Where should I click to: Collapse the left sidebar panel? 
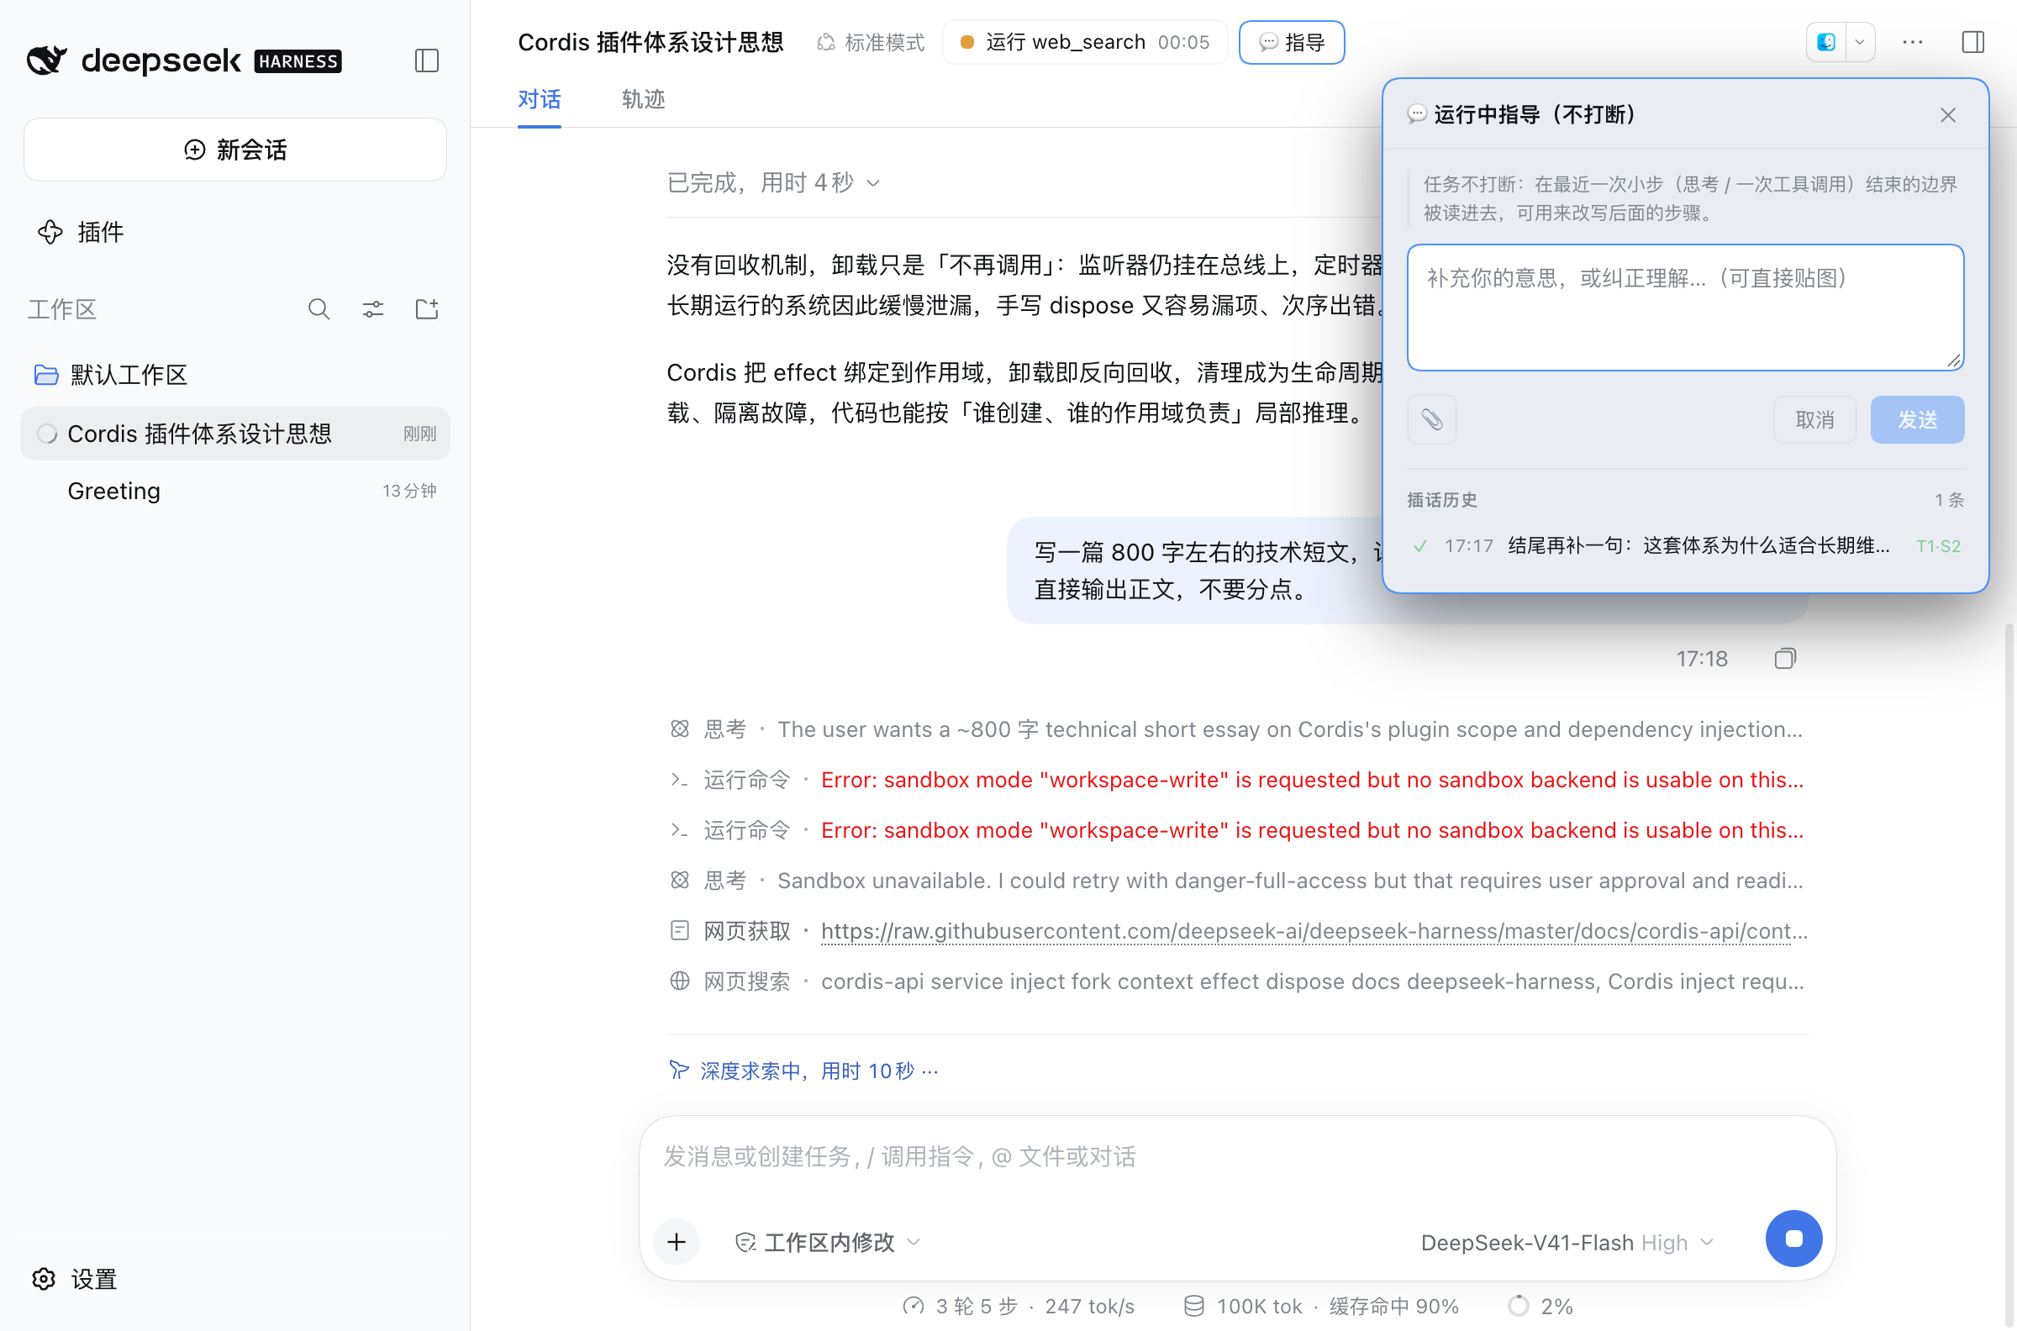click(x=426, y=60)
